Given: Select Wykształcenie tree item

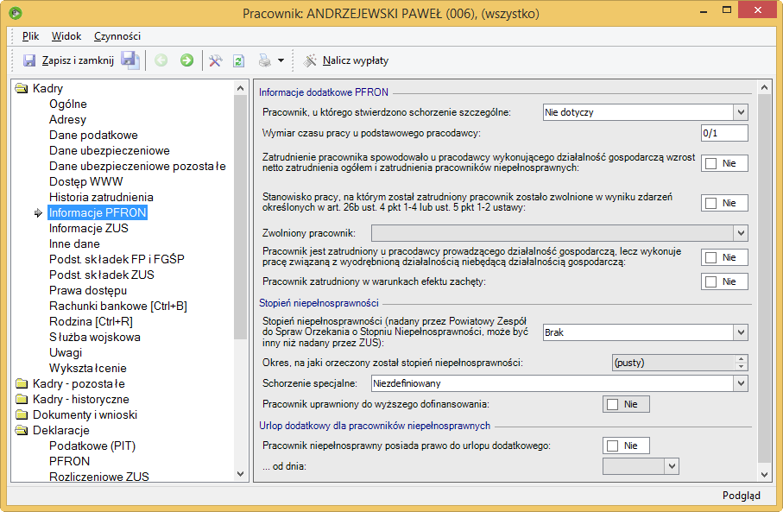Looking at the screenshot, I should click(88, 368).
